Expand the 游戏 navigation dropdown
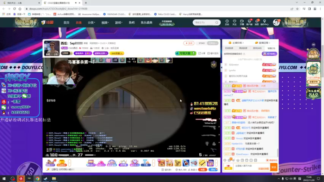 (119, 23)
